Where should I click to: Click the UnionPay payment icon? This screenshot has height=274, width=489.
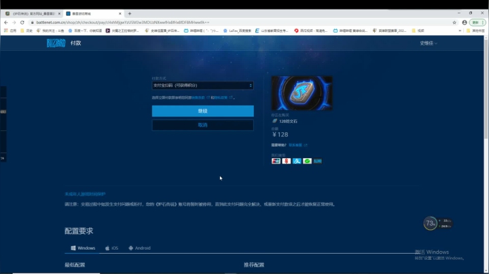tap(276, 161)
